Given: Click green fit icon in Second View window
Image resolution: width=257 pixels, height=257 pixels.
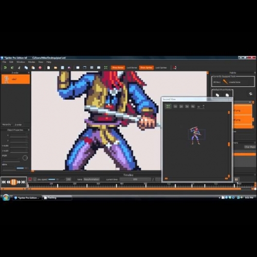Looking at the screenshot, I should tap(168, 106).
